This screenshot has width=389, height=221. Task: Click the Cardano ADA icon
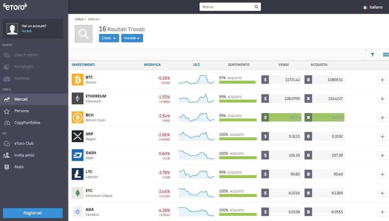point(77,212)
